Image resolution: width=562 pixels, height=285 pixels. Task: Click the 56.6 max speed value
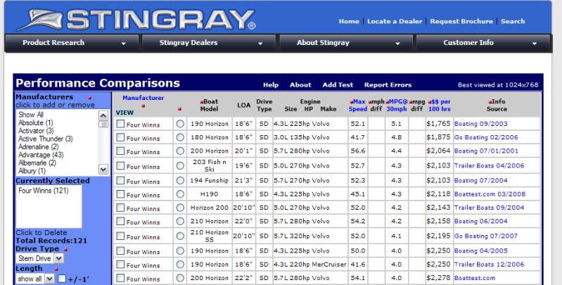(358, 151)
